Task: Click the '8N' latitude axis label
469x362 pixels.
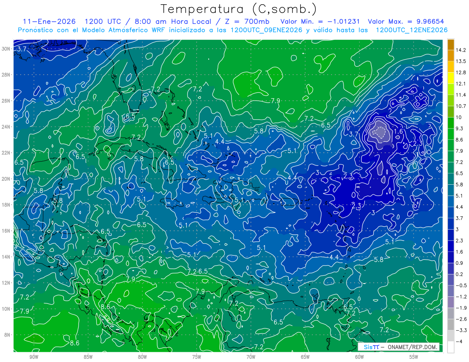Action: pos(8,335)
